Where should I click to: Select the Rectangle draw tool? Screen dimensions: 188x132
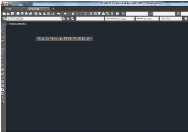(x=3, y=41)
